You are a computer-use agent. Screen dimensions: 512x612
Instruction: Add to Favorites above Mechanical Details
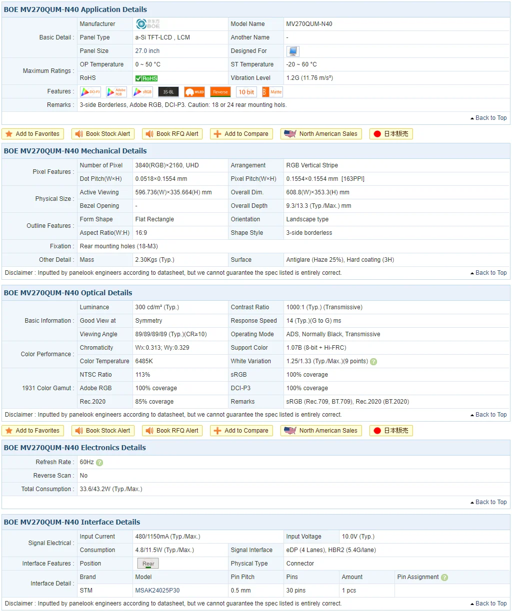click(x=33, y=134)
